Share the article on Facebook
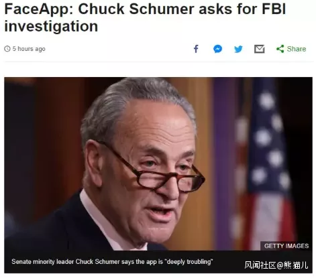The image size is (316, 278). (x=196, y=49)
